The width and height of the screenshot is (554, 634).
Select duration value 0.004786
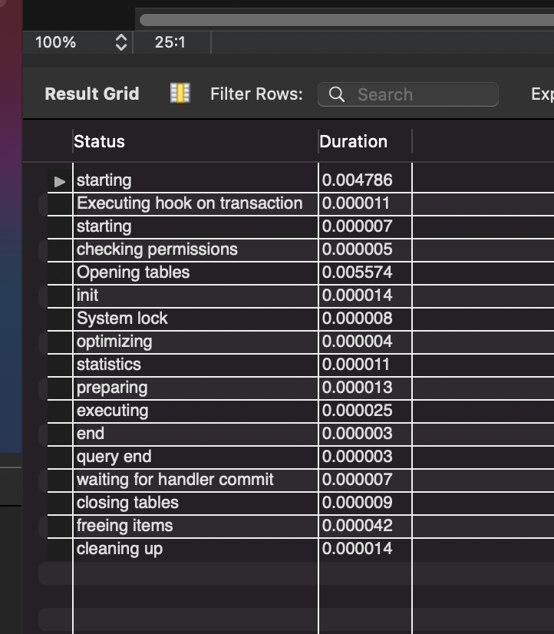(365, 180)
